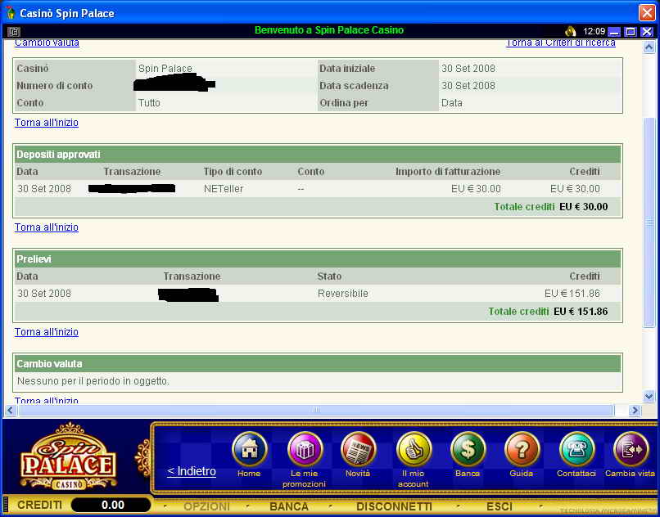This screenshot has height=517, width=660.
Task: Click the Spin Palace value in the Casinò row
Action: 165,68
